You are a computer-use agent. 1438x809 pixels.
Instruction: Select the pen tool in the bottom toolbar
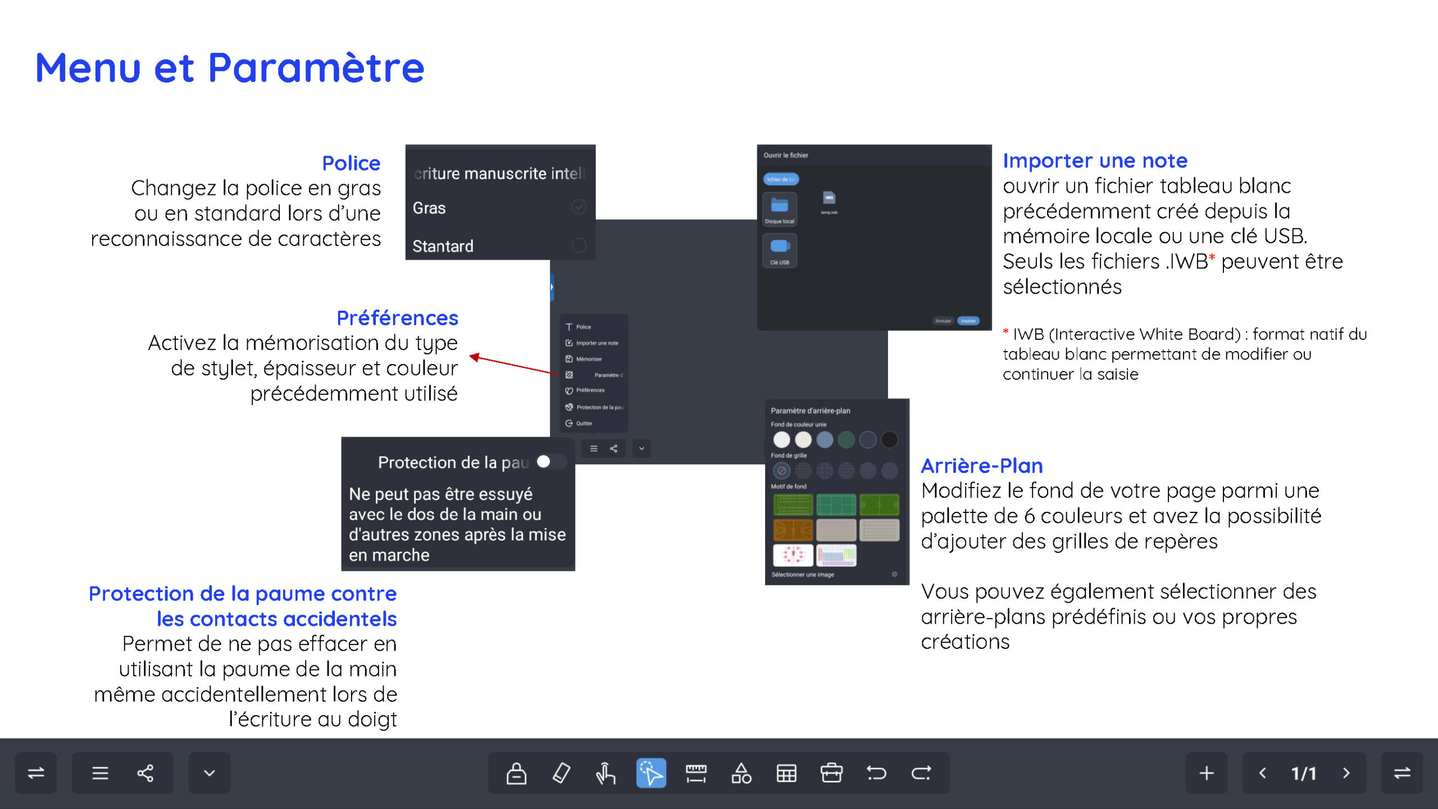(516, 773)
